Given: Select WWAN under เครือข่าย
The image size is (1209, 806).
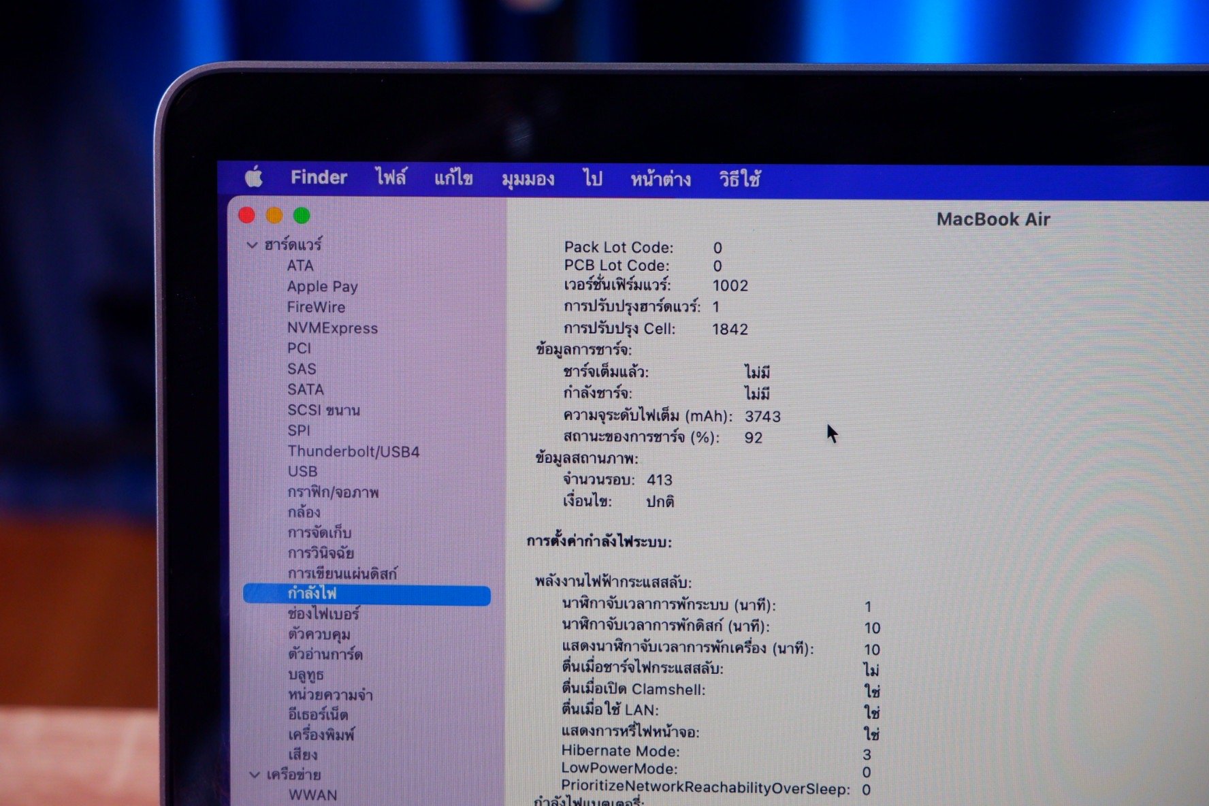Looking at the screenshot, I should pos(312,795).
